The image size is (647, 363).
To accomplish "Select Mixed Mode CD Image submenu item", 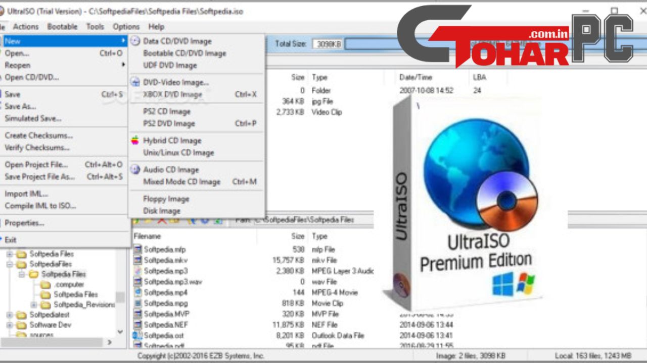I will (x=196, y=182).
